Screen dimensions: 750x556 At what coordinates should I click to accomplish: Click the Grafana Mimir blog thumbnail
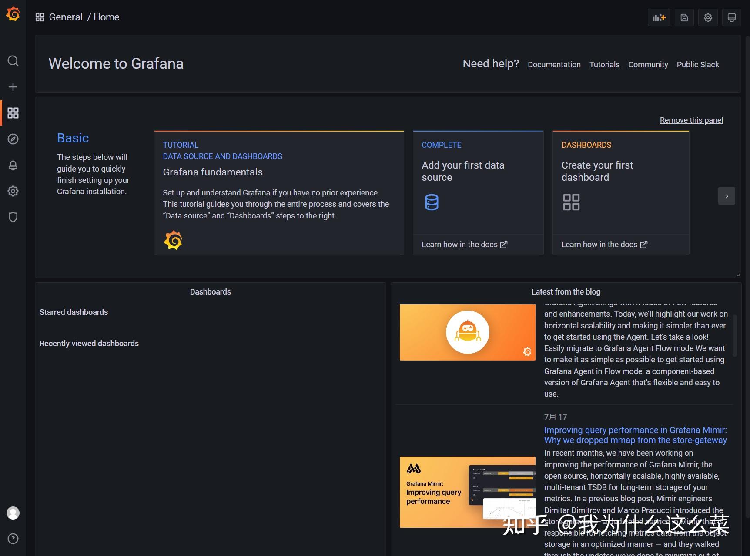click(x=468, y=492)
